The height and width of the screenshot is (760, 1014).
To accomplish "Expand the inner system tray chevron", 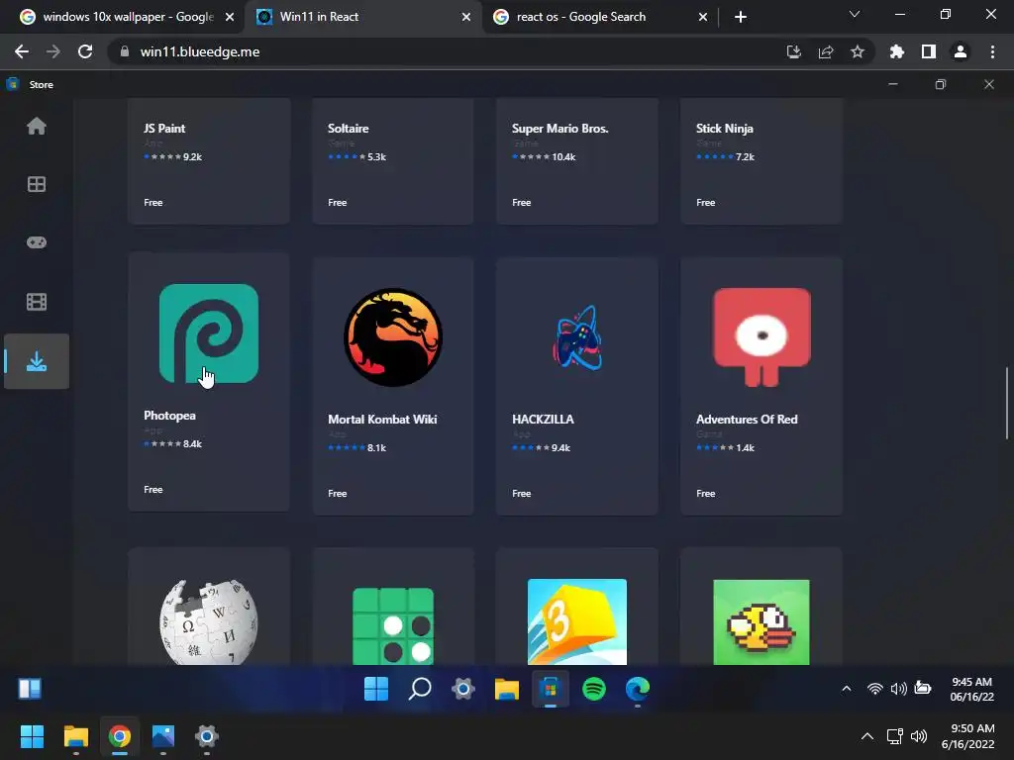I will tap(846, 689).
